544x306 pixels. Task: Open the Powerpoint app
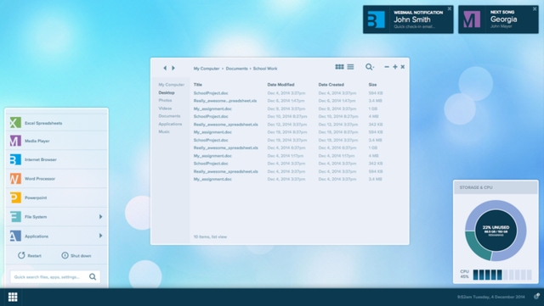(57, 198)
